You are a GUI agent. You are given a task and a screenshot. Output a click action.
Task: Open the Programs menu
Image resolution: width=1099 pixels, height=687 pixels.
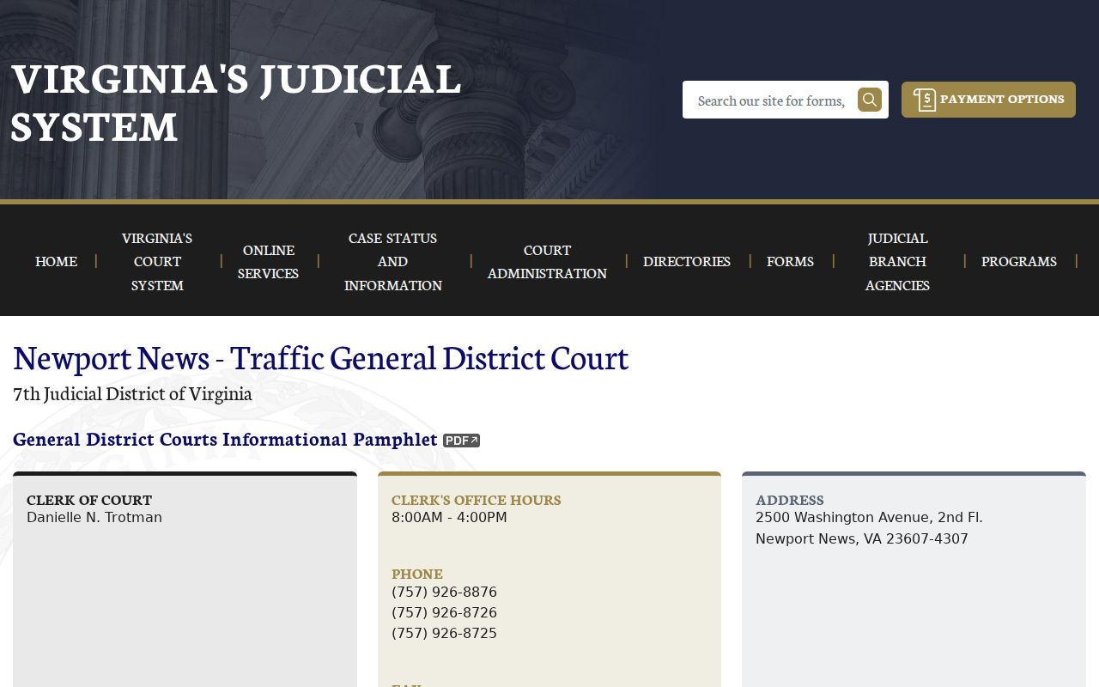tap(1019, 261)
